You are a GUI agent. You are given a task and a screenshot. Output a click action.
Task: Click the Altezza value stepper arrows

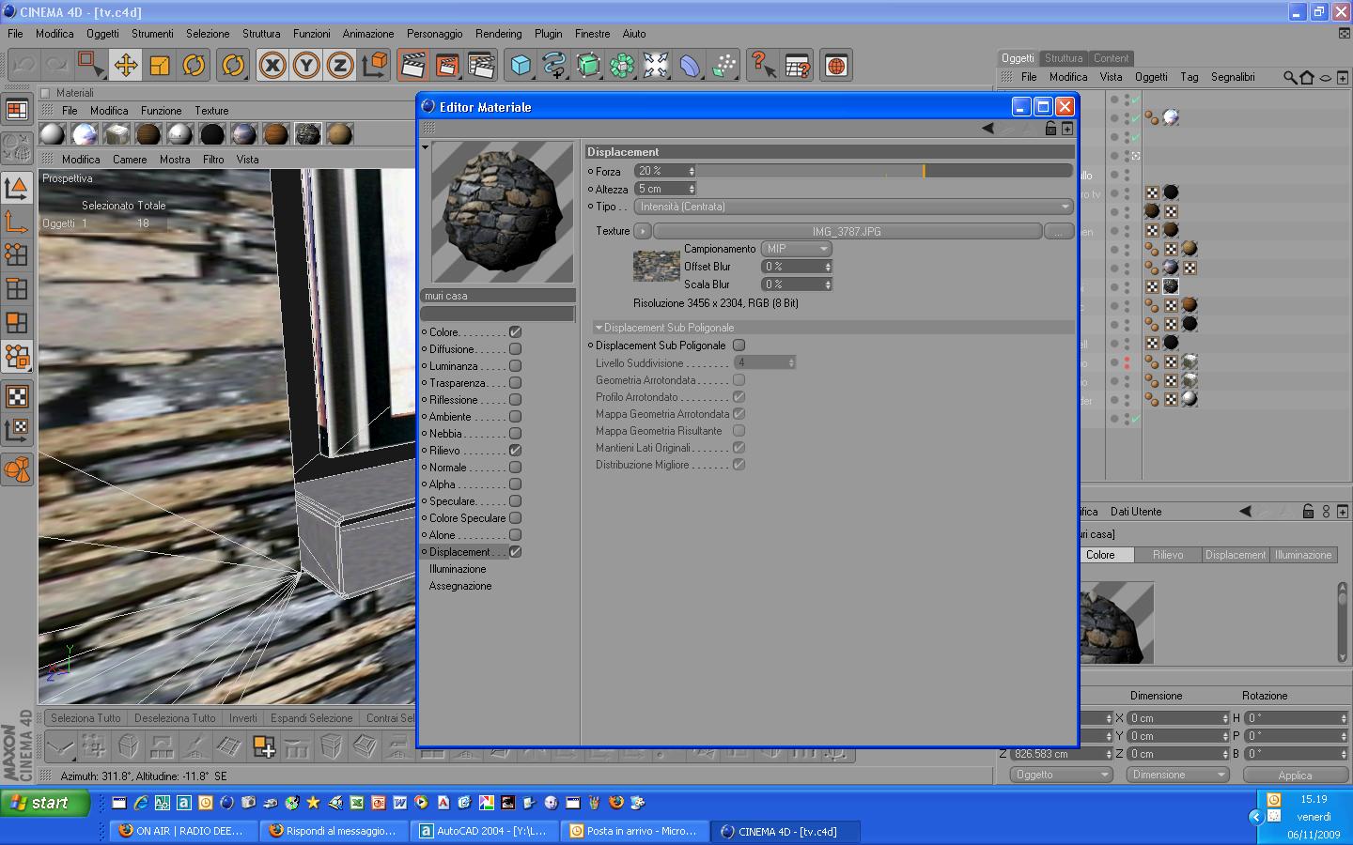[692, 189]
